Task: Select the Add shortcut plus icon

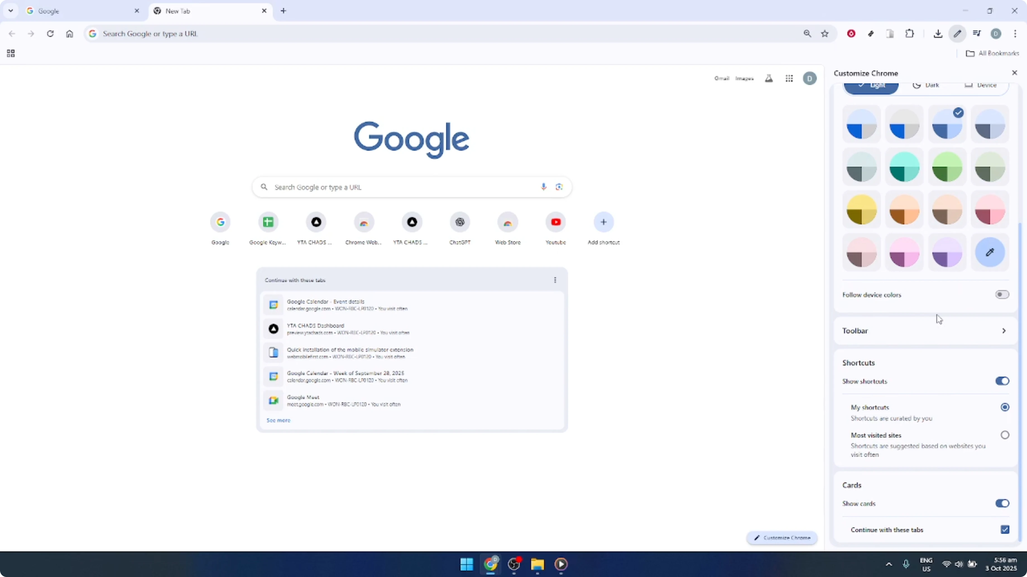Action: click(603, 222)
